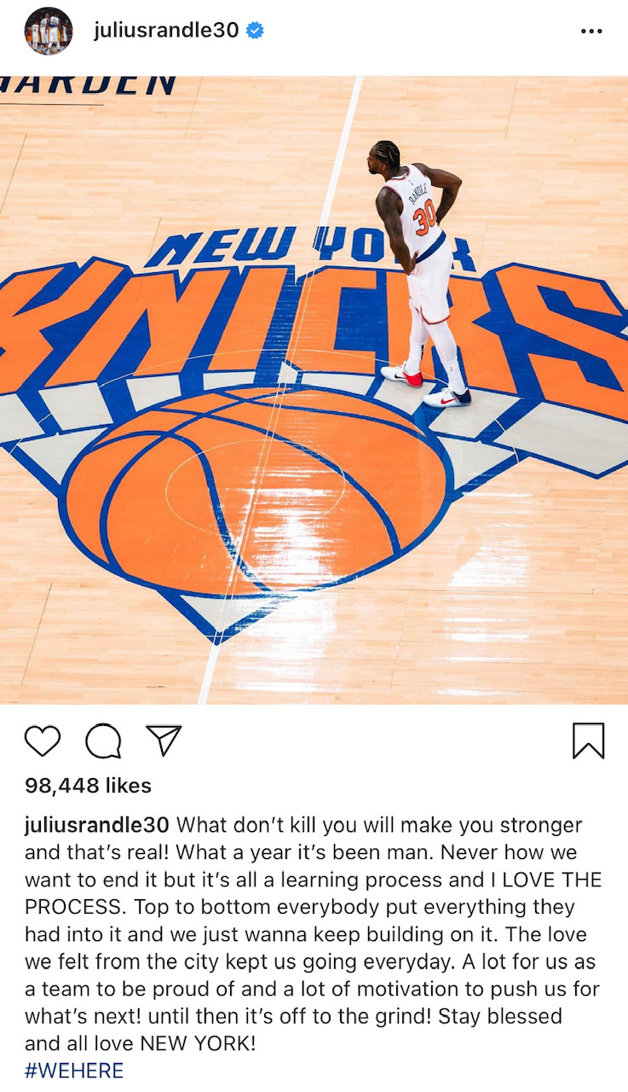
Task: Open juliusrandle30 profile picture avatar
Action: 48,31
